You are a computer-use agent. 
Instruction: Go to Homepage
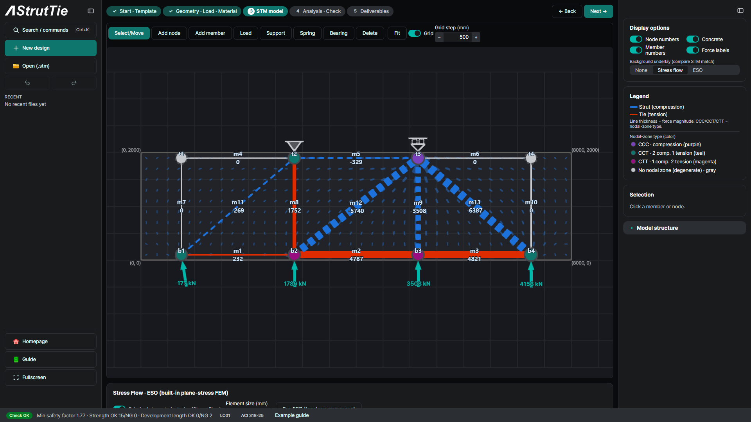click(x=50, y=342)
